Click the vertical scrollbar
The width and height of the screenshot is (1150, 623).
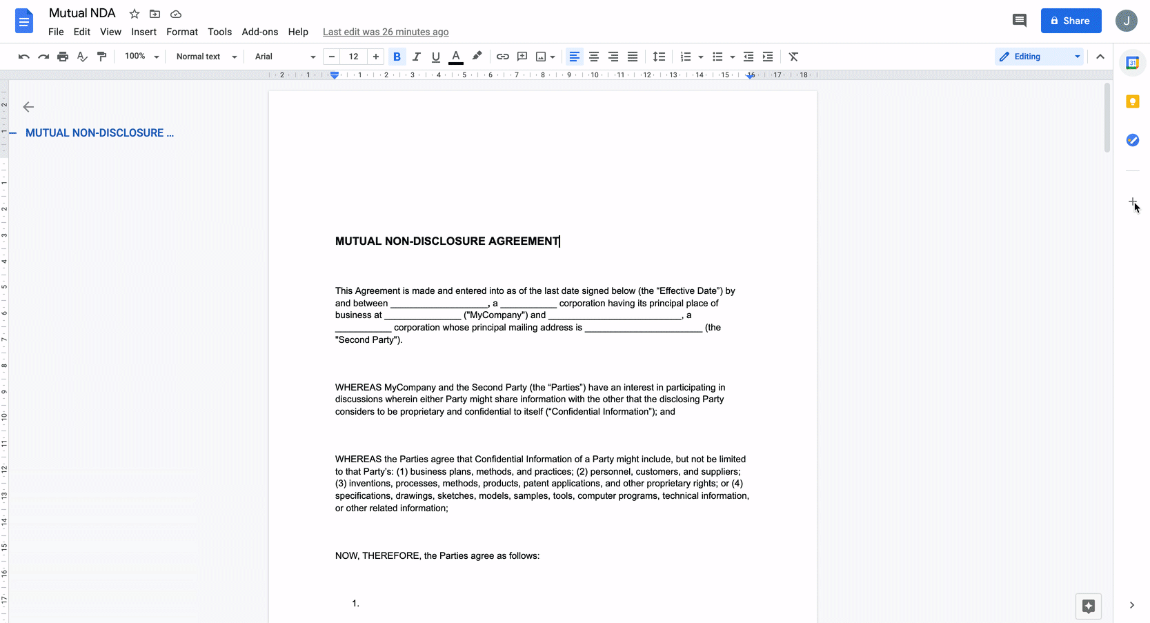tap(1107, 117)
